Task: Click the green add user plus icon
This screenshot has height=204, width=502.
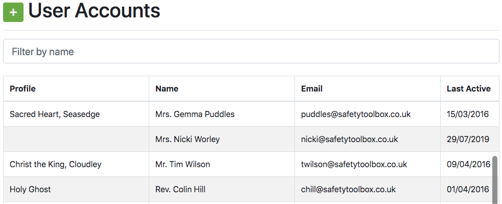Action: [13, 12]
